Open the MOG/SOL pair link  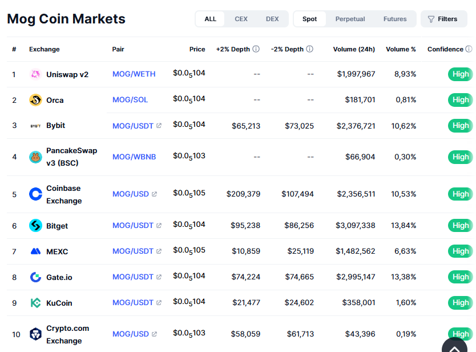pyautogui.click(x=130, y=99)
